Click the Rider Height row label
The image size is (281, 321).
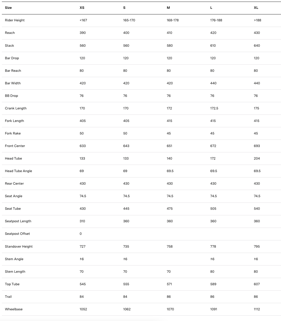coord(15,20)
